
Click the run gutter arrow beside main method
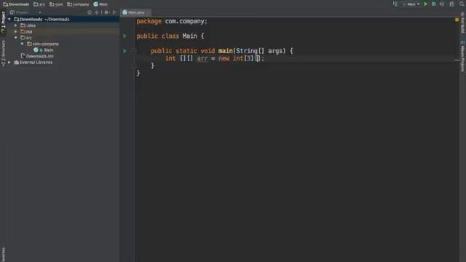(x=125, y=51)
